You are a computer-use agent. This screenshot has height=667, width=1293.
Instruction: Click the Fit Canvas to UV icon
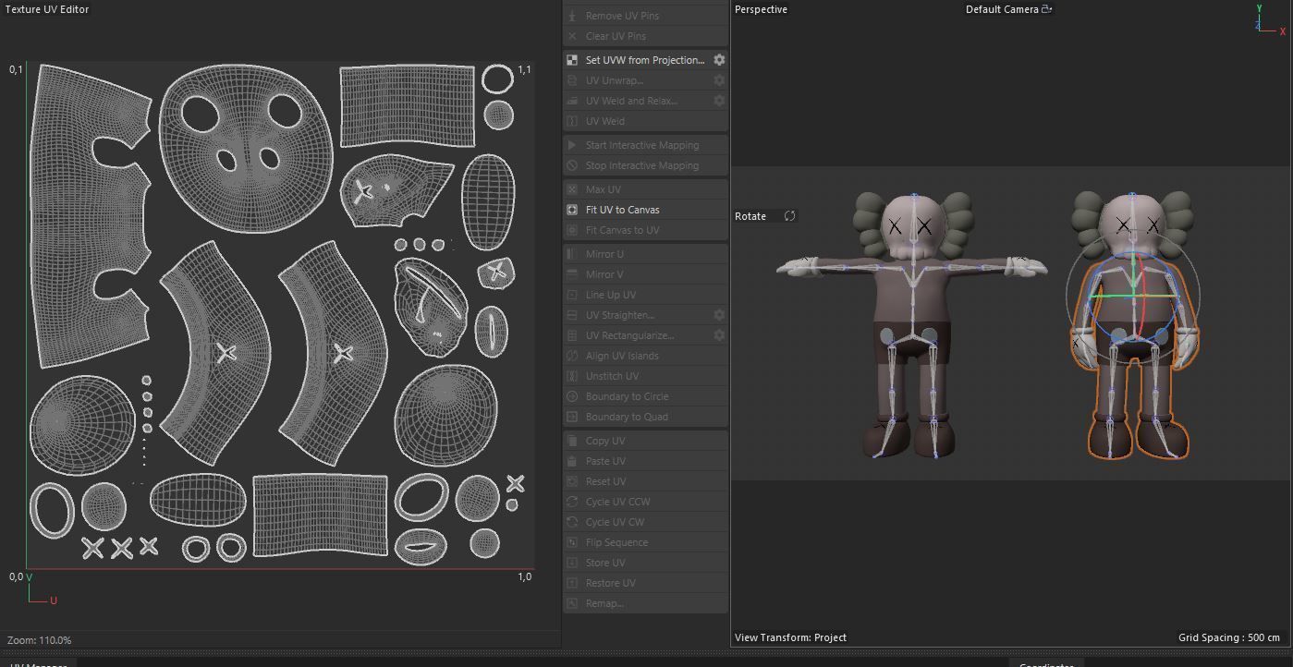(572, 230)
